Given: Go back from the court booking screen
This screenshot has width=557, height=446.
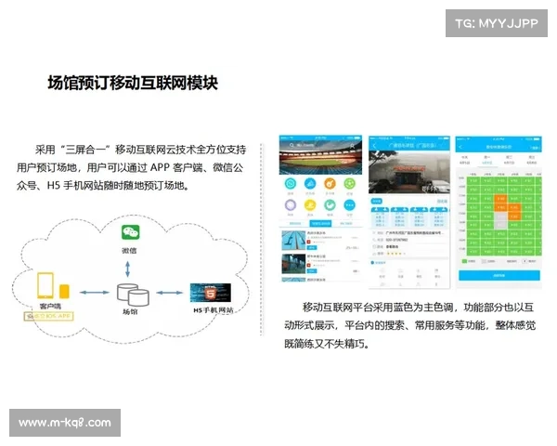Looking at the screenshot, I should (x=460, y=147).
